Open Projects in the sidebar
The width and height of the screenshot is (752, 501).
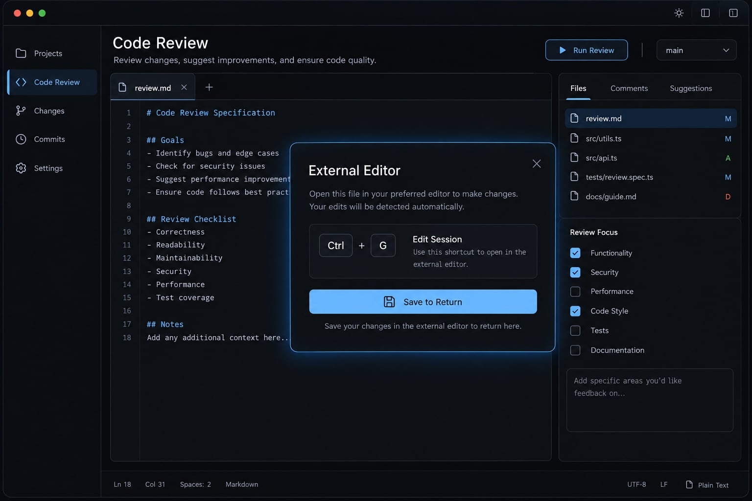point(52,53)
